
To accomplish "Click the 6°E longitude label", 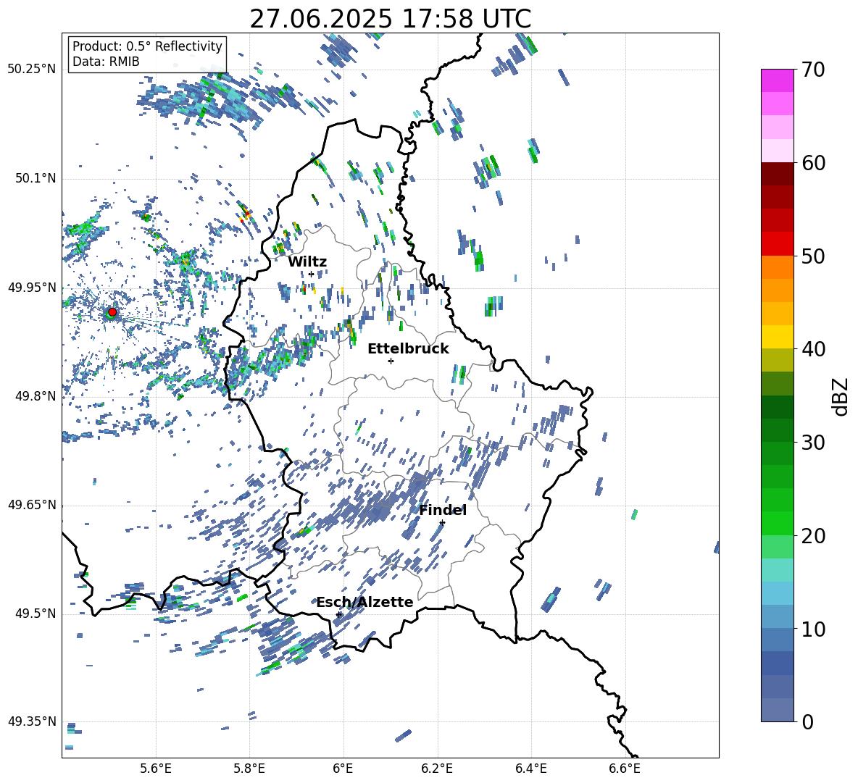I will (x=343, y=769).
